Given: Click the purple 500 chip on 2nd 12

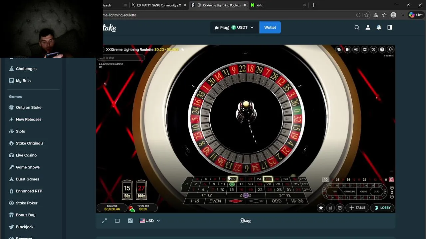Looking at the screenshot, I should [246, 195].
